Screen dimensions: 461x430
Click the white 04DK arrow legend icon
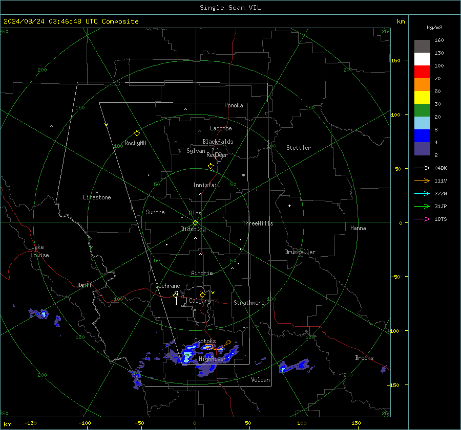422,168
